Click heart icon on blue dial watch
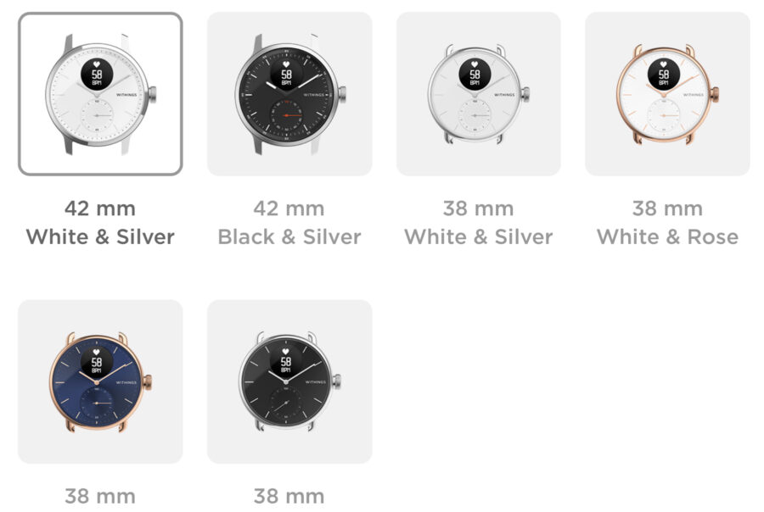The width and height of the screenshot is (764, 512). click(97, 353)
